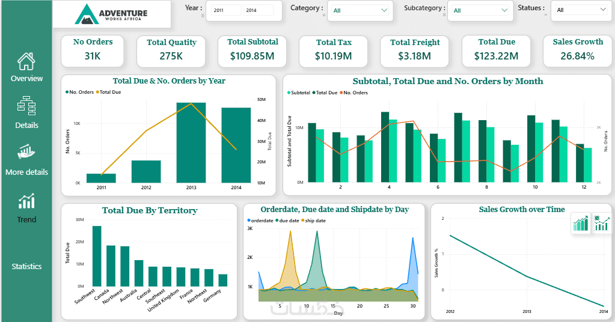Viewport: 615px width, 322px height.
Task: Open the Overview page via house icon
Action: point(26,61)
